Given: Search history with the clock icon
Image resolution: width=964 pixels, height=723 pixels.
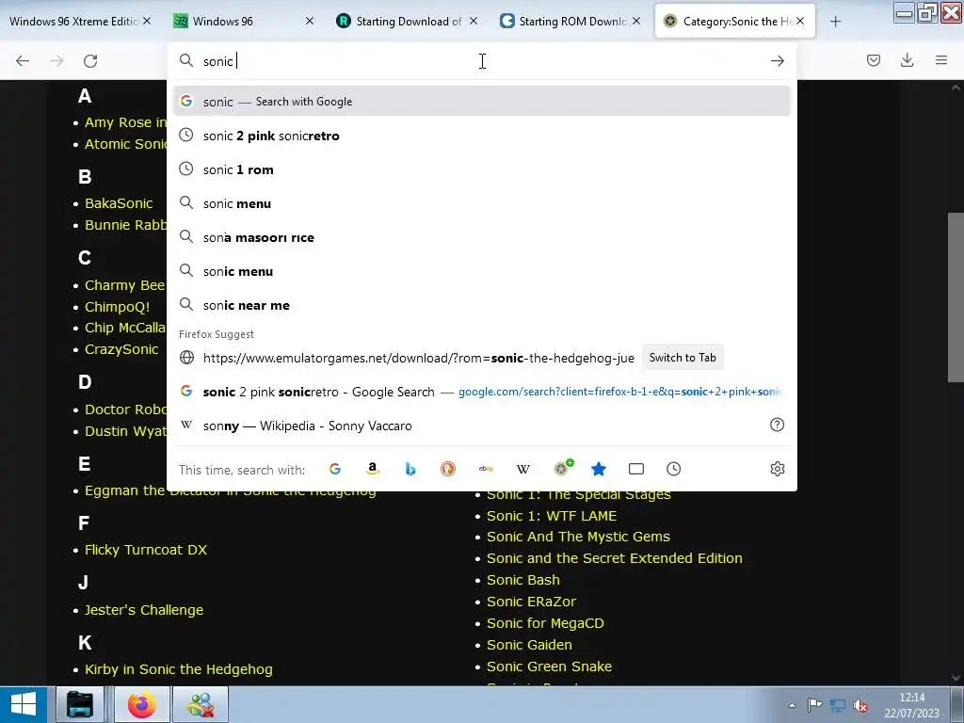Looking at the screenshot, I should click(x=674, y=469).
